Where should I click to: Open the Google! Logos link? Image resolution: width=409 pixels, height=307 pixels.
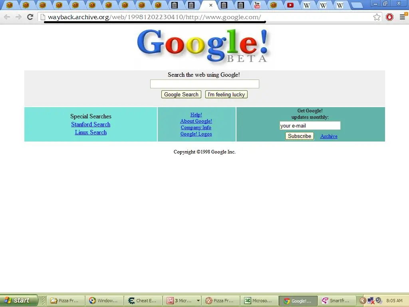[196, 134]
